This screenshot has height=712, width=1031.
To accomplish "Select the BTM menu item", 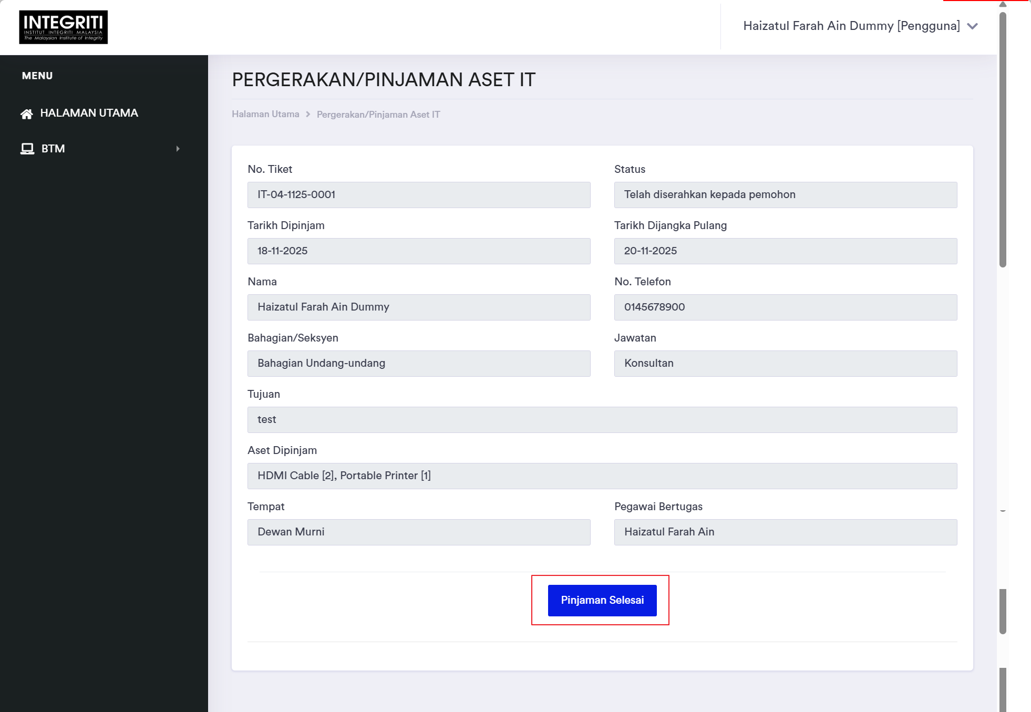I will [53, 149].
